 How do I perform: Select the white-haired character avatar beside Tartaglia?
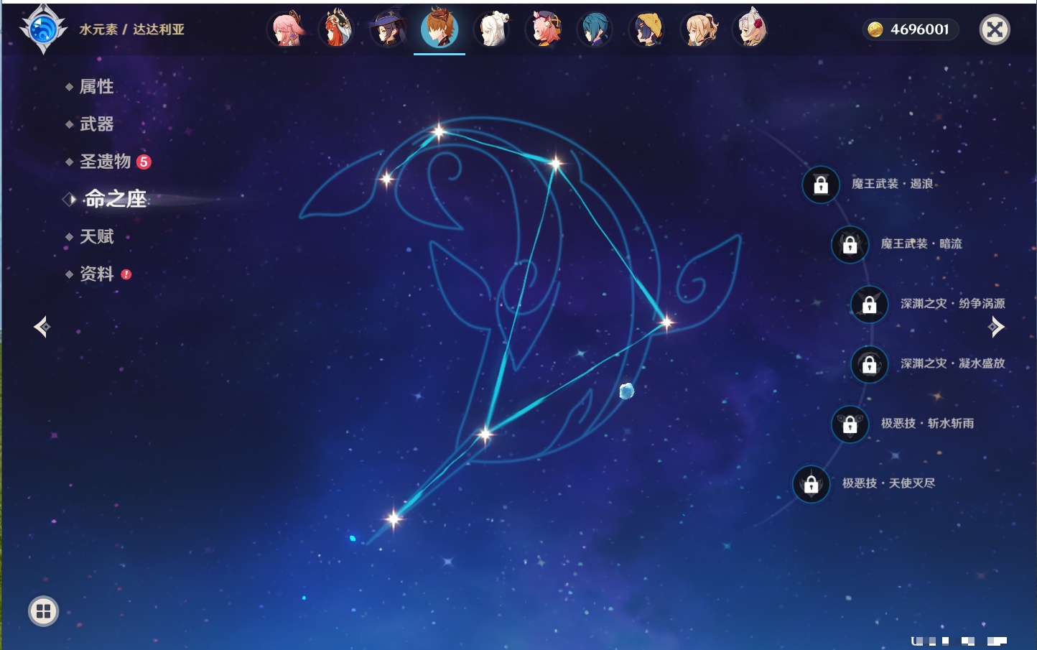point(492,29)
